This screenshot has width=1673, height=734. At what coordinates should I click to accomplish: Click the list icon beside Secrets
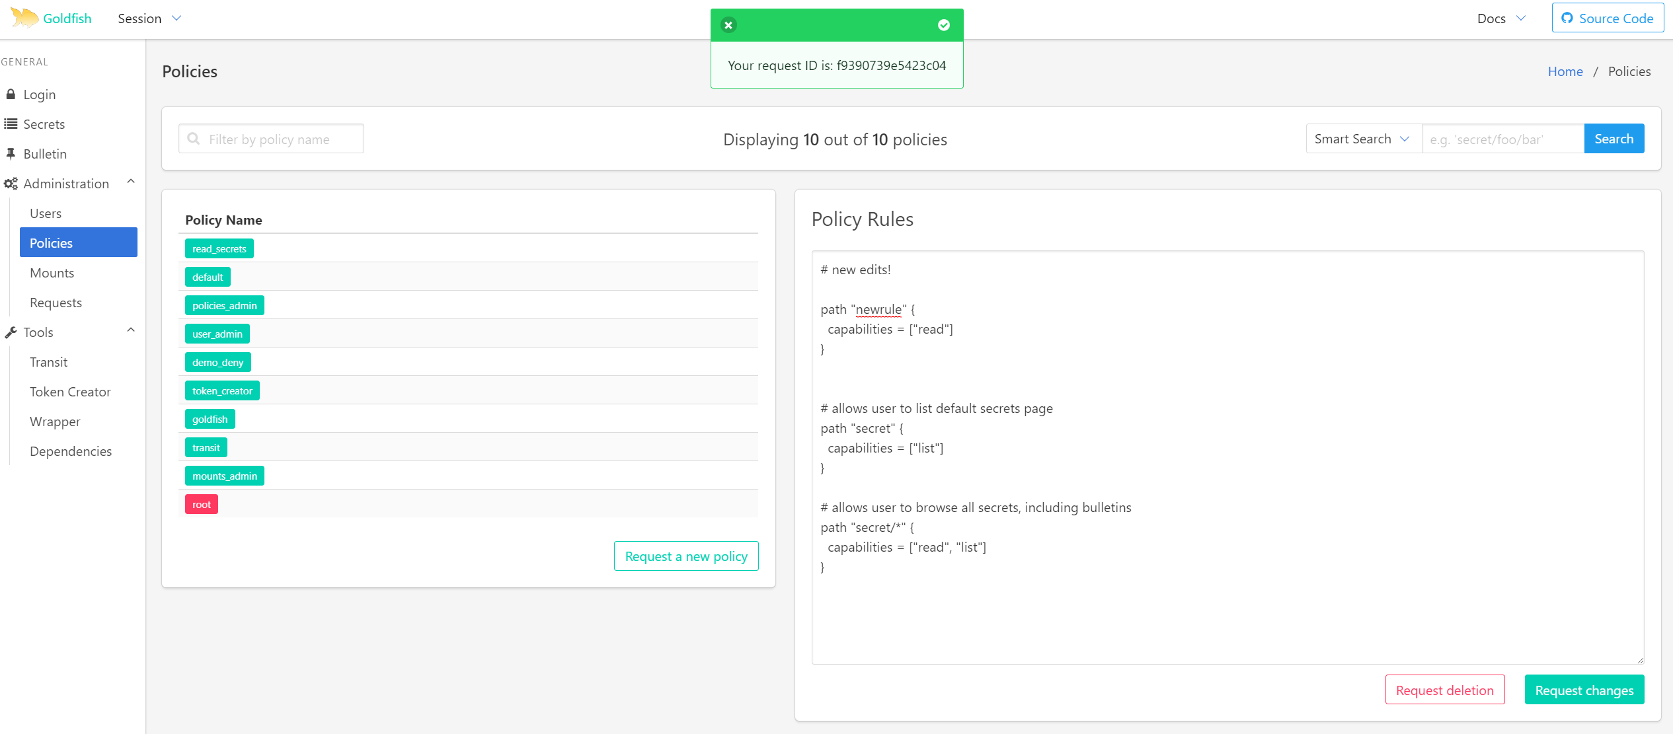click(x=11, y=124)
